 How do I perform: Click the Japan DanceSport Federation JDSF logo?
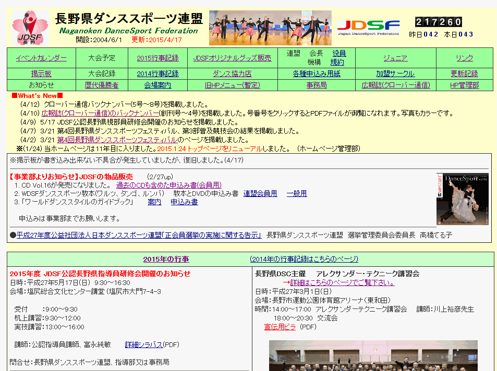[368, 28]
